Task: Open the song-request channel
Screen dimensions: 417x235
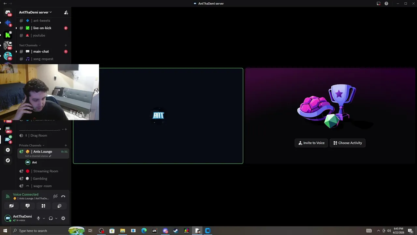Action: (x=43, y=59)
